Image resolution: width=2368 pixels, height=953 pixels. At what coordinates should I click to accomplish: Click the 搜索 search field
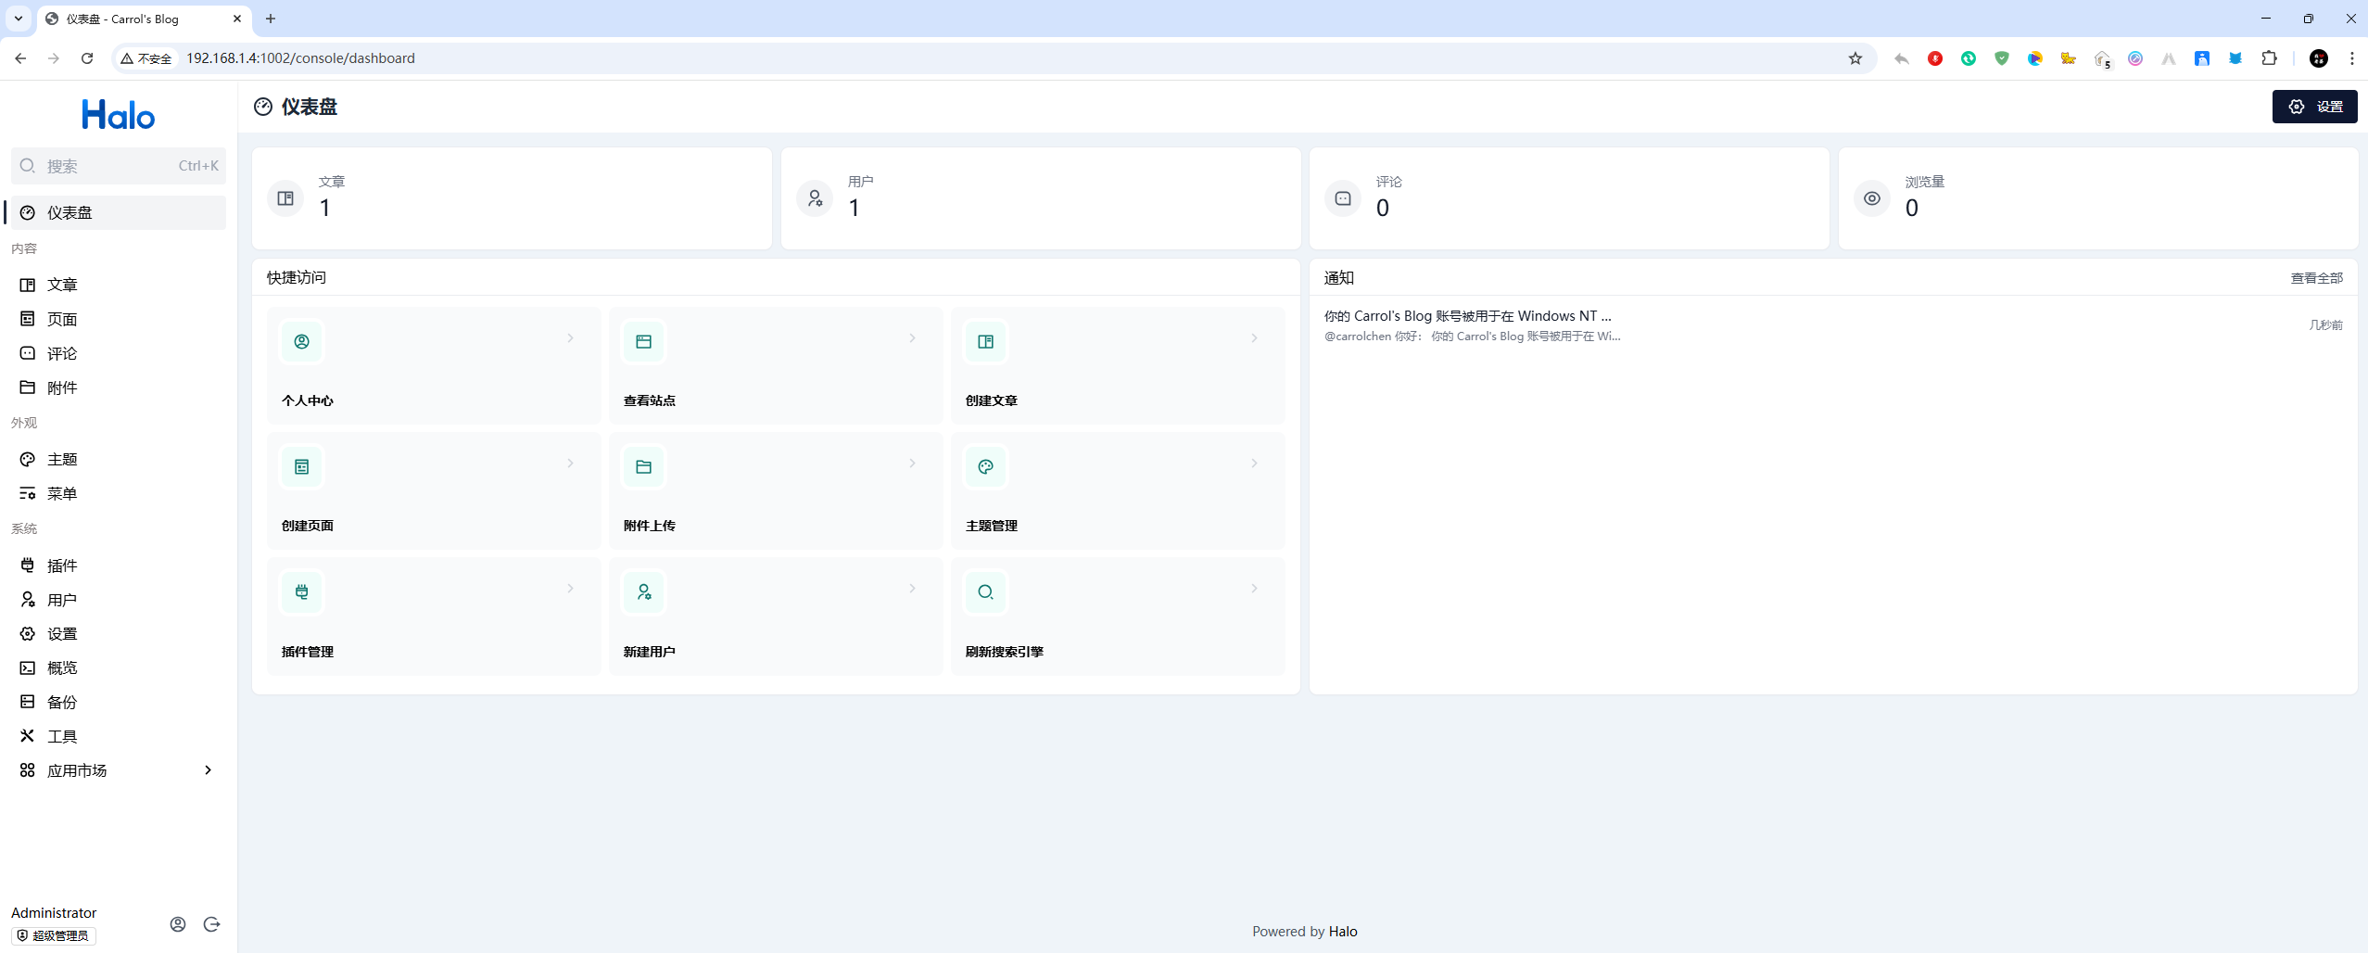tap(118, 166)
